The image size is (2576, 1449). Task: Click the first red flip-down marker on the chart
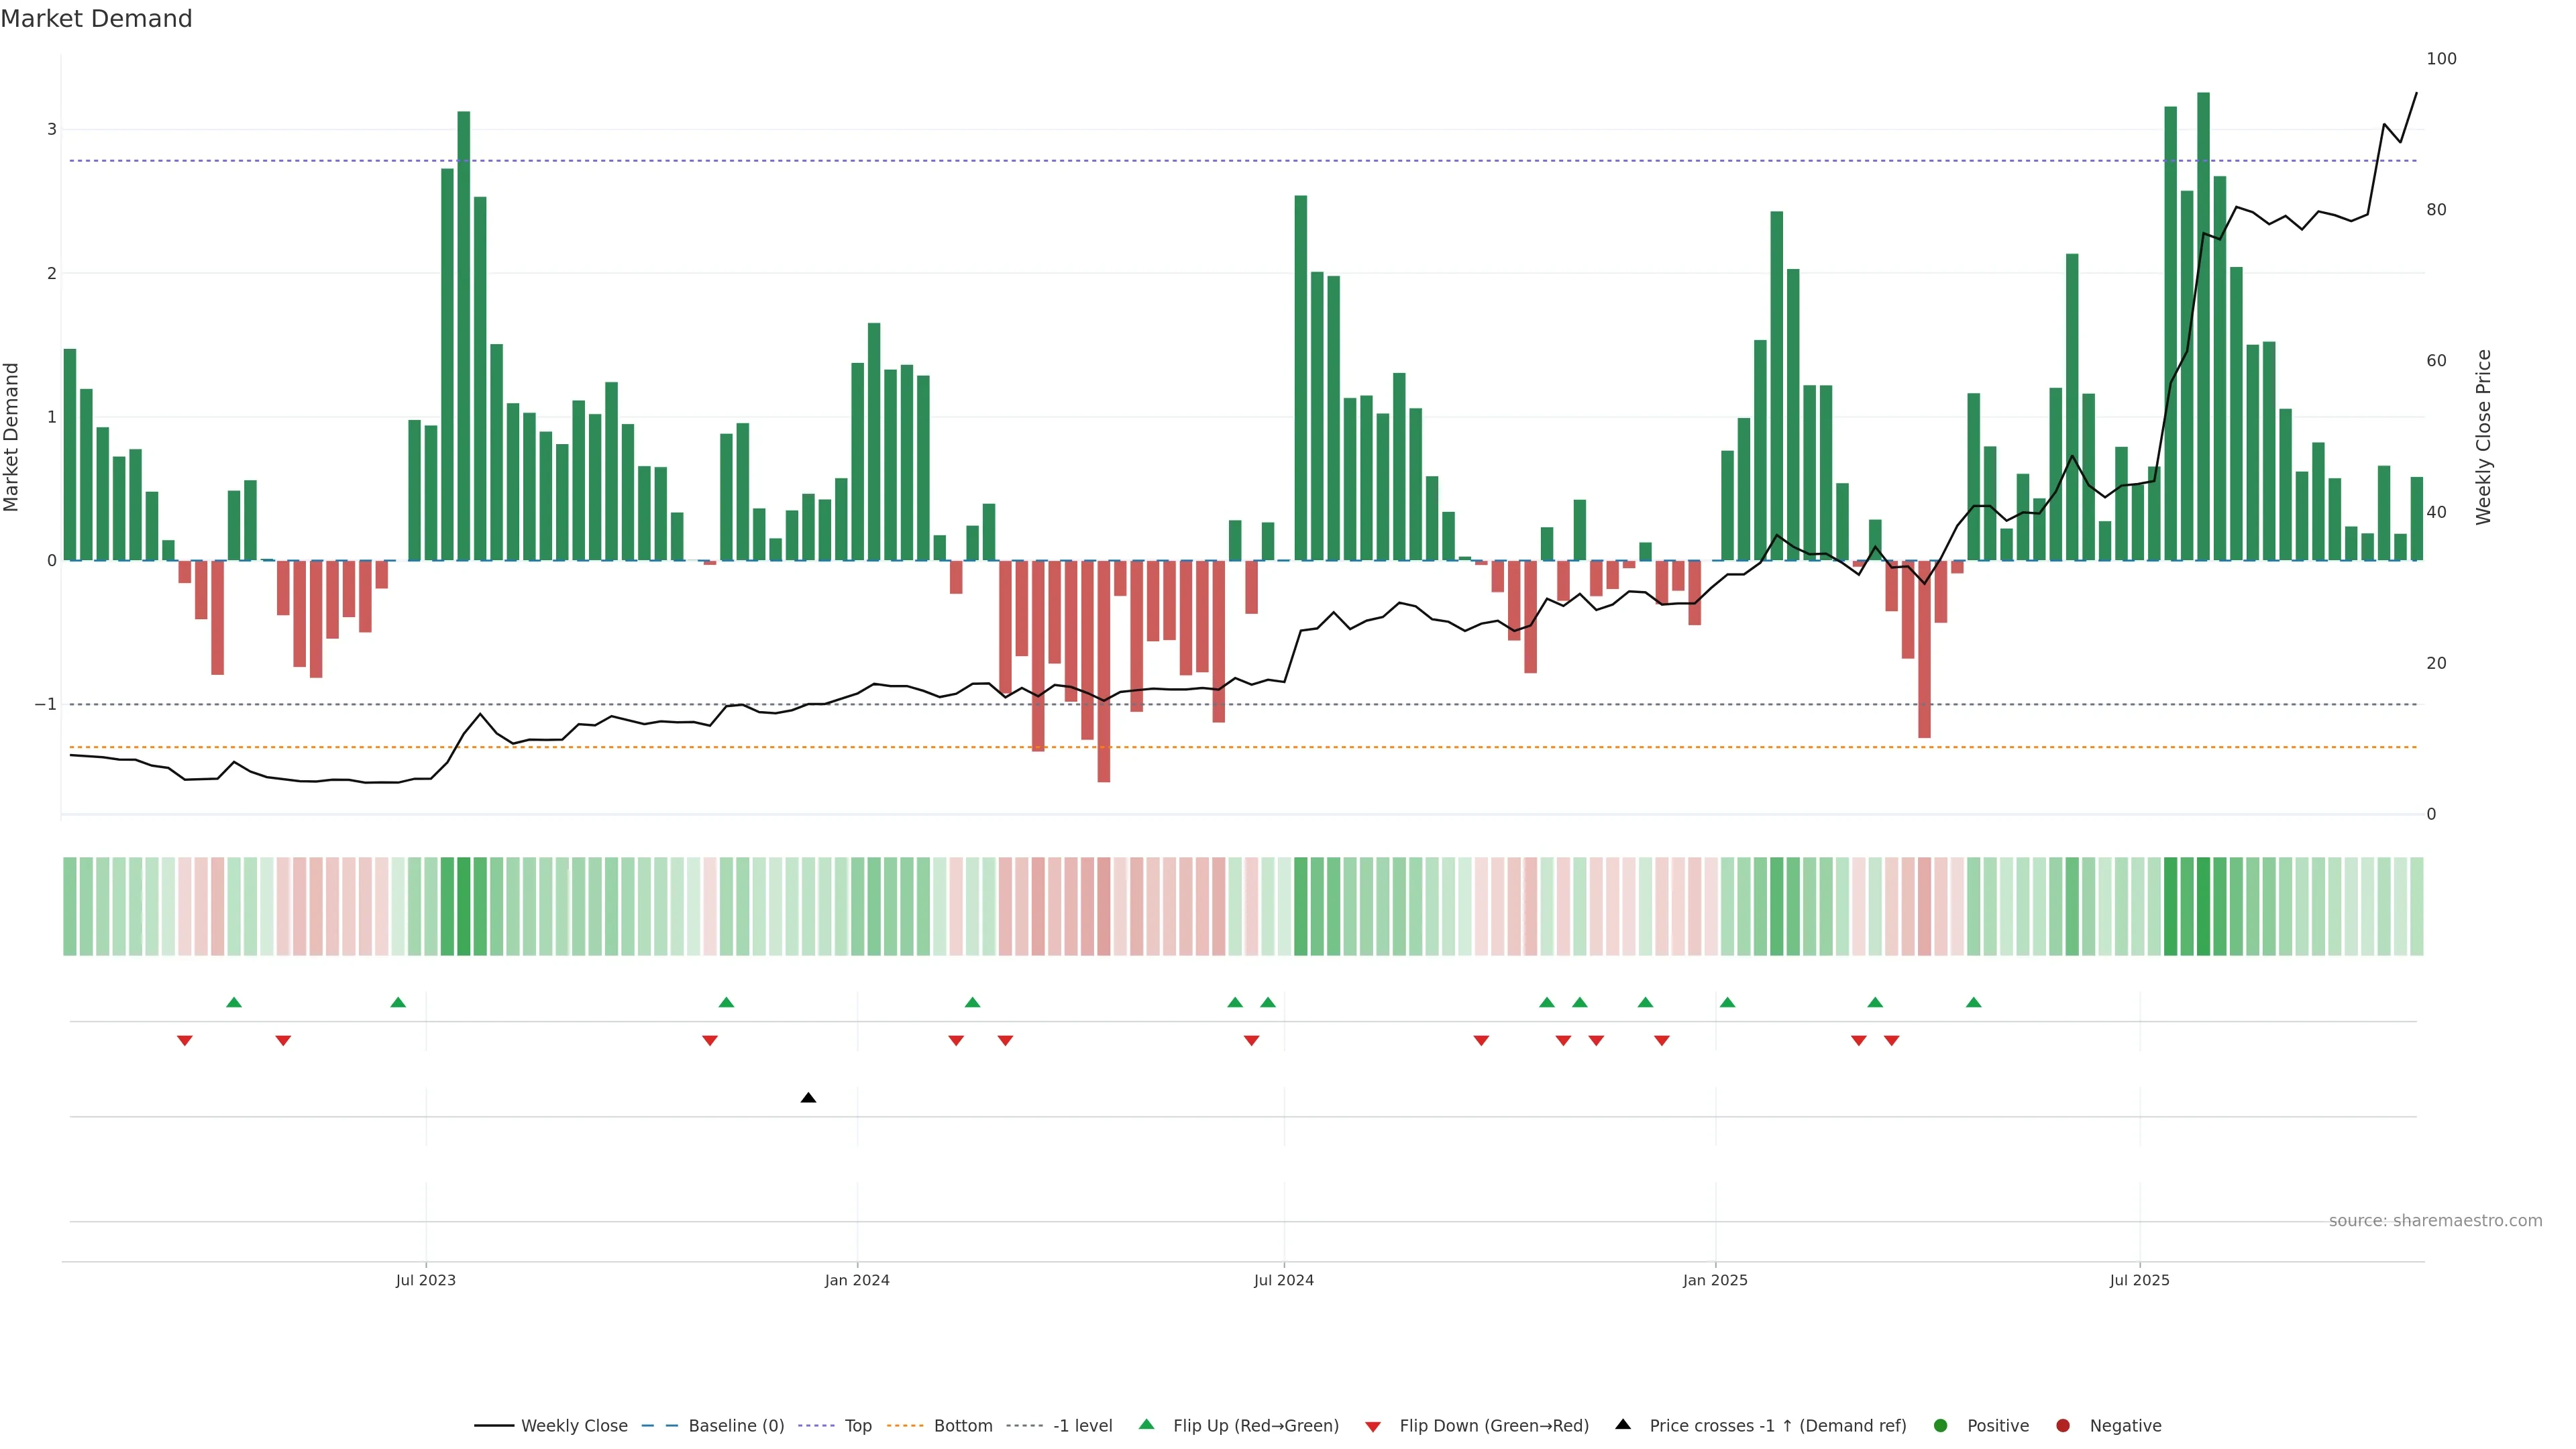pyautogui.click(x=185, y=1041)
